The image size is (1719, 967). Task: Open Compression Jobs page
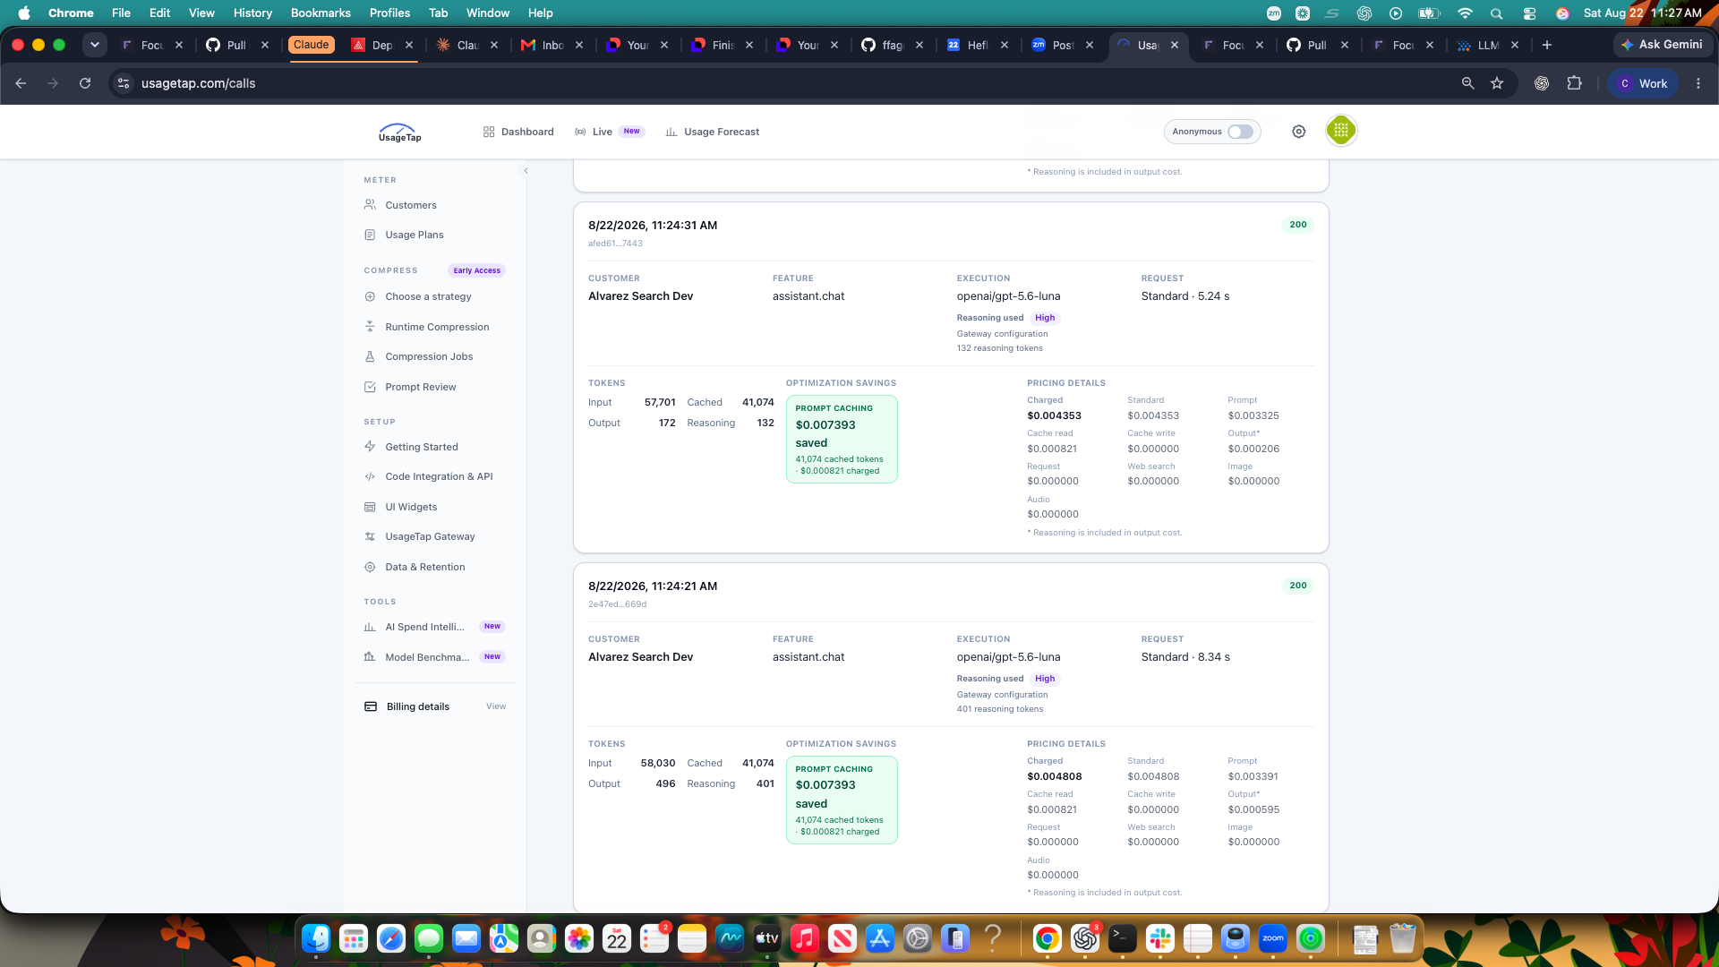coord(429,356)
